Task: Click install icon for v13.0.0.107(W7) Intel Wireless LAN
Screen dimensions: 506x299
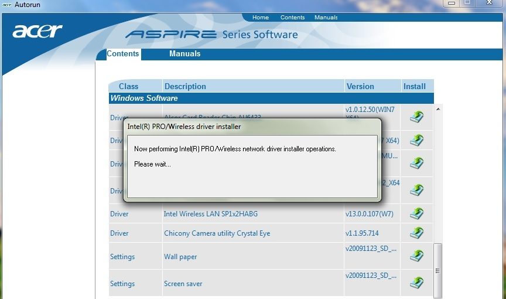Action: pos(416,213)
